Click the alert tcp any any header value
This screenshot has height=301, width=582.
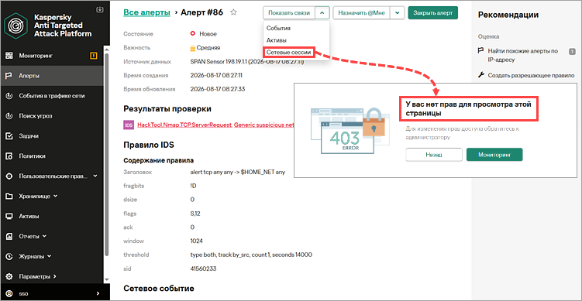click(237, 173)
